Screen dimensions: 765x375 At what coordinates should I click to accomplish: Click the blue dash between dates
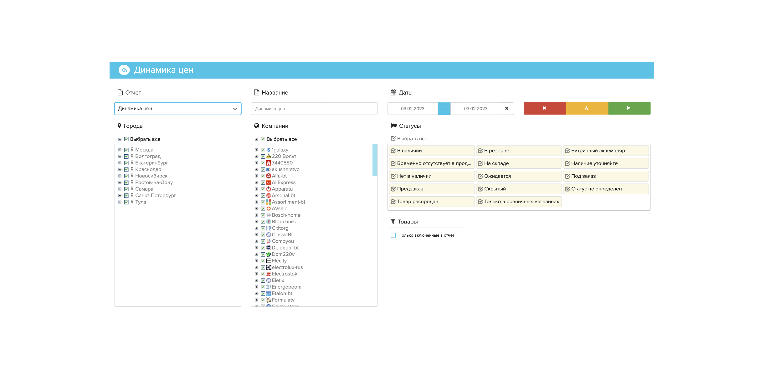(444, 109)
